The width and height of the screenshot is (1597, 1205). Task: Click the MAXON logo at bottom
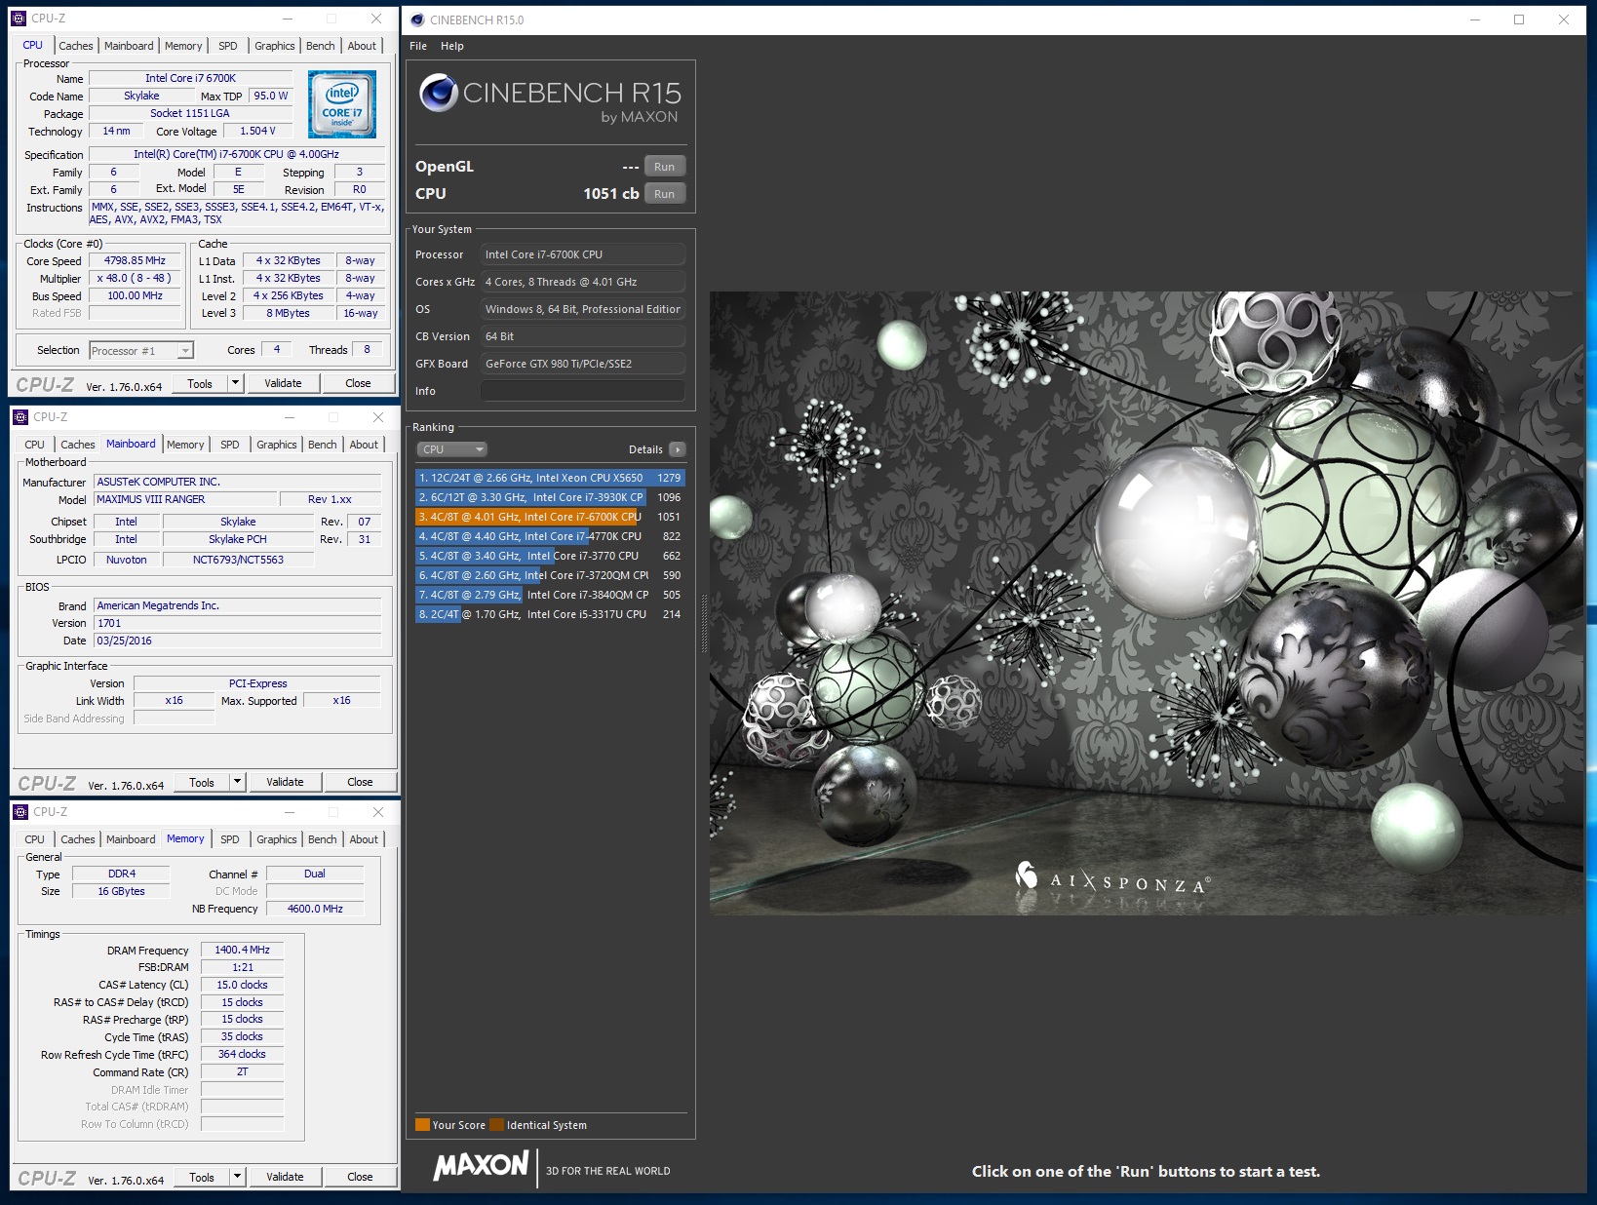tap(481, 1165)
